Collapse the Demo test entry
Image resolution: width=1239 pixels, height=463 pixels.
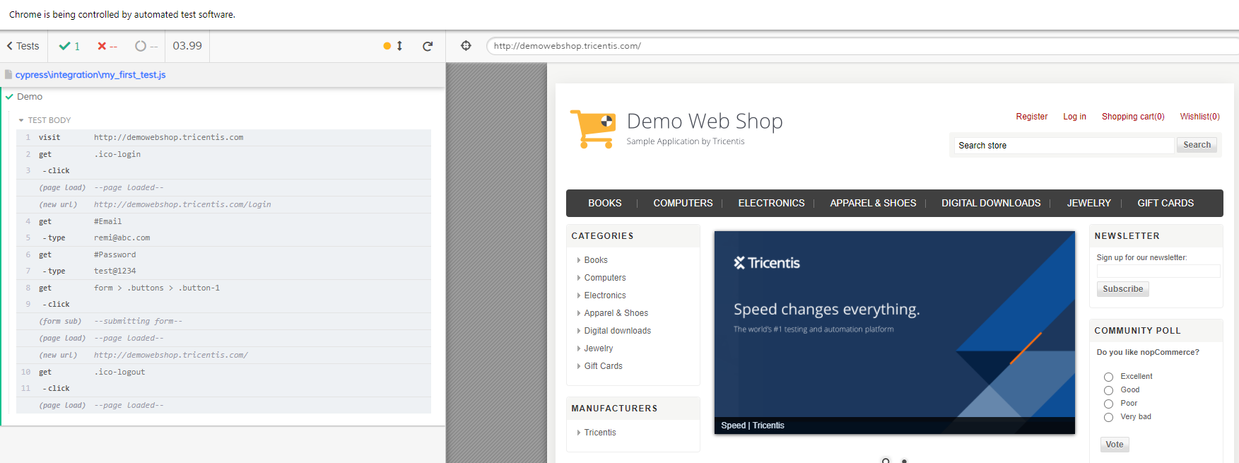30,97
